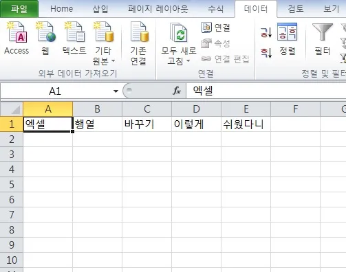
Task: Import data from web (웹) icon
Action: tap(45, 32)
